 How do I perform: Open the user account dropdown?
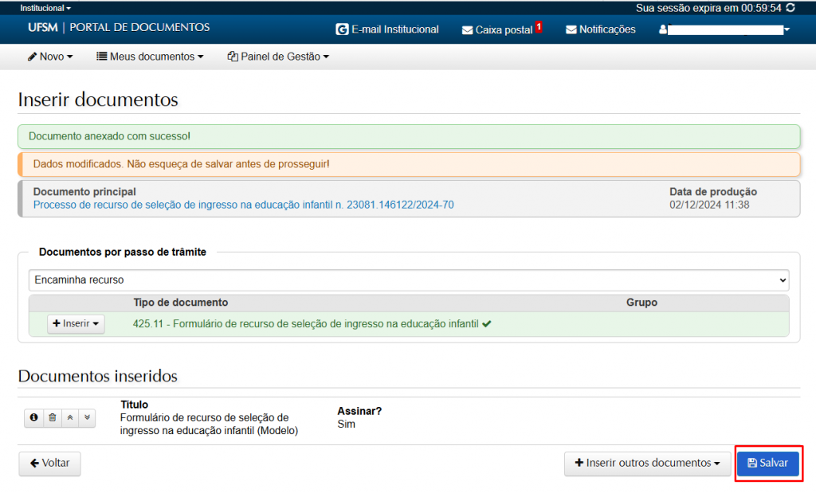pyautogui.click(x=724, y=29)
